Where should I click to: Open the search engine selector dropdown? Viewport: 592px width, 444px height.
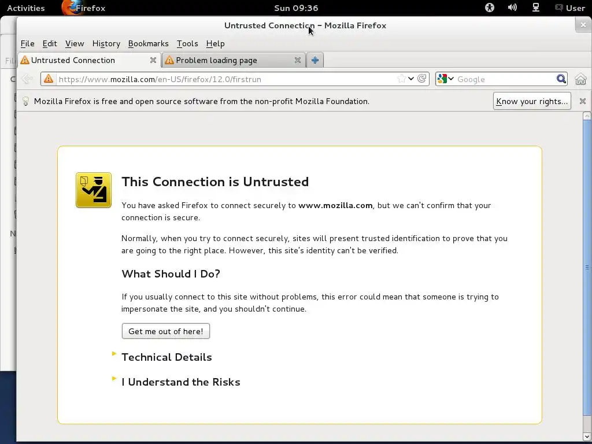pos(446,79)
